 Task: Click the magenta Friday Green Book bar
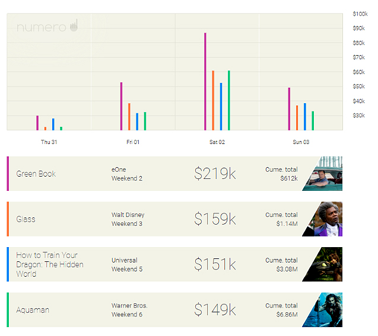click(x=121, y=107)
